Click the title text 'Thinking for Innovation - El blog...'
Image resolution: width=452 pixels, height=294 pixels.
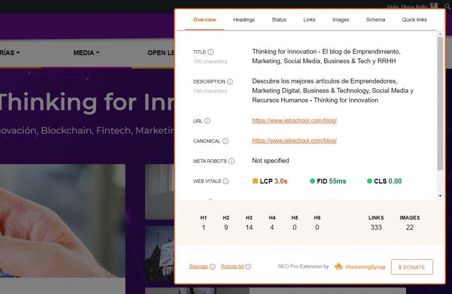click(326, 56)
